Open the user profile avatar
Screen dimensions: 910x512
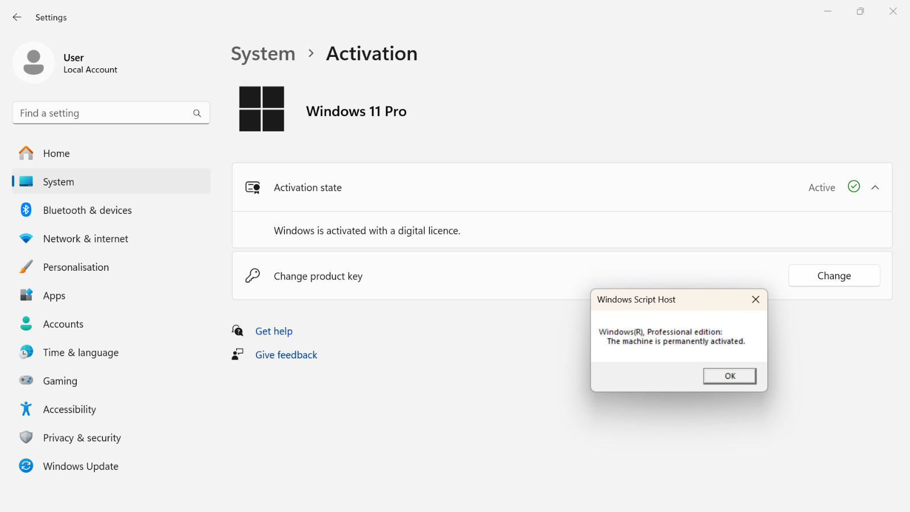34,63
